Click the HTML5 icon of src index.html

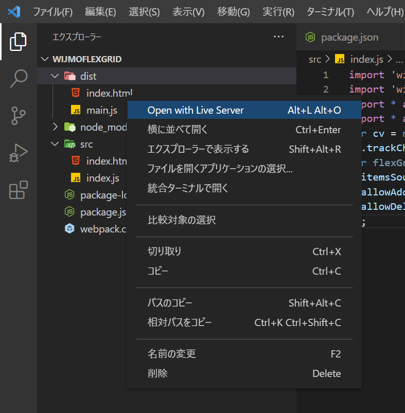[x=76, y=160]
